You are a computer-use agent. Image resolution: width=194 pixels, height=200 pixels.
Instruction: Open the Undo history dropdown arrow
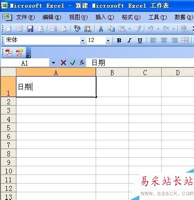tap(158, 29)
